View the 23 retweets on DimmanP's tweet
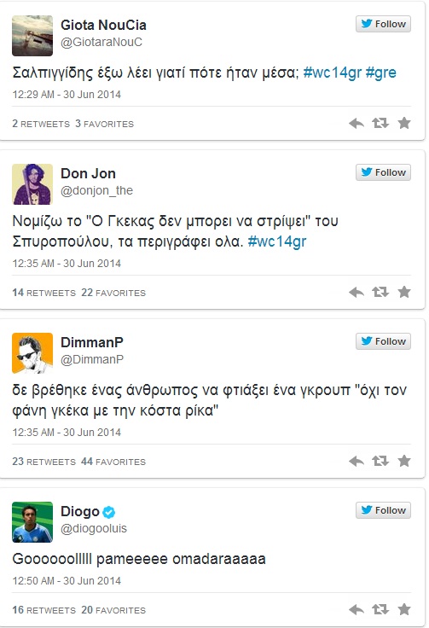This screenshot has height=628, width=429. (x=43, y=462)
